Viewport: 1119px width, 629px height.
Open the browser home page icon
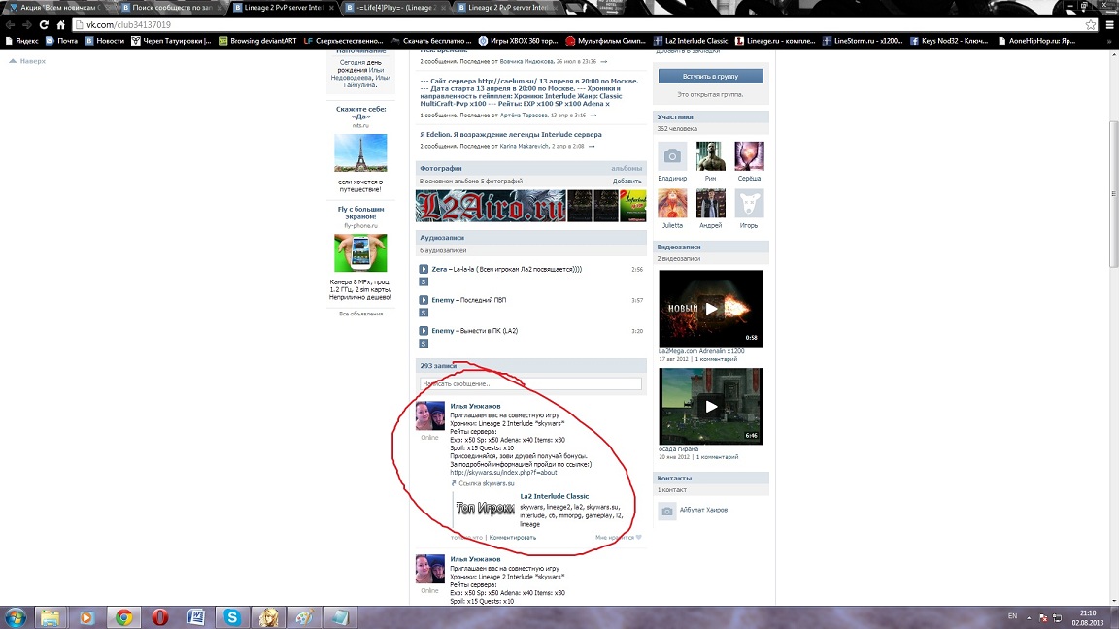(60, 24)
